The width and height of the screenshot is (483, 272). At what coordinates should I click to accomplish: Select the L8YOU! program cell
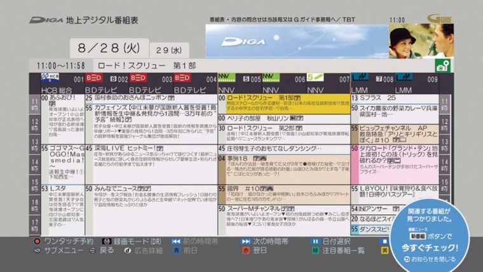(x=395, y=194)
